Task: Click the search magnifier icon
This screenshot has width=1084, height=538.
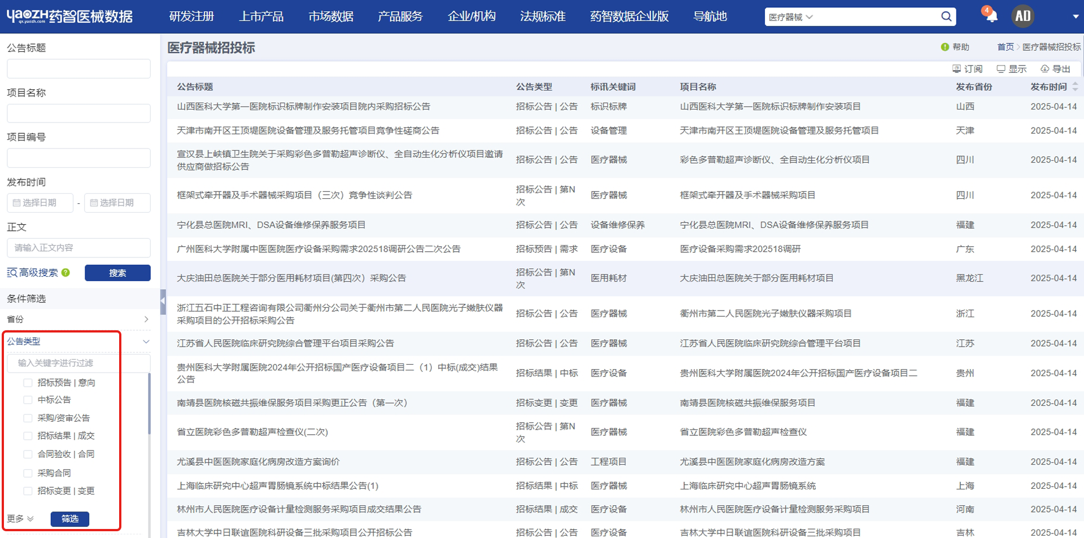Action: (x=946, y=16)
